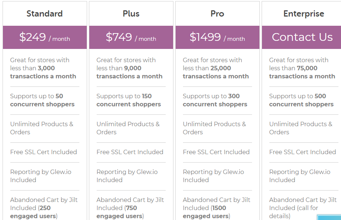Select the $249 / month price banner
The width and height of the screenshot is (341, 220).
tap(45, 37)
